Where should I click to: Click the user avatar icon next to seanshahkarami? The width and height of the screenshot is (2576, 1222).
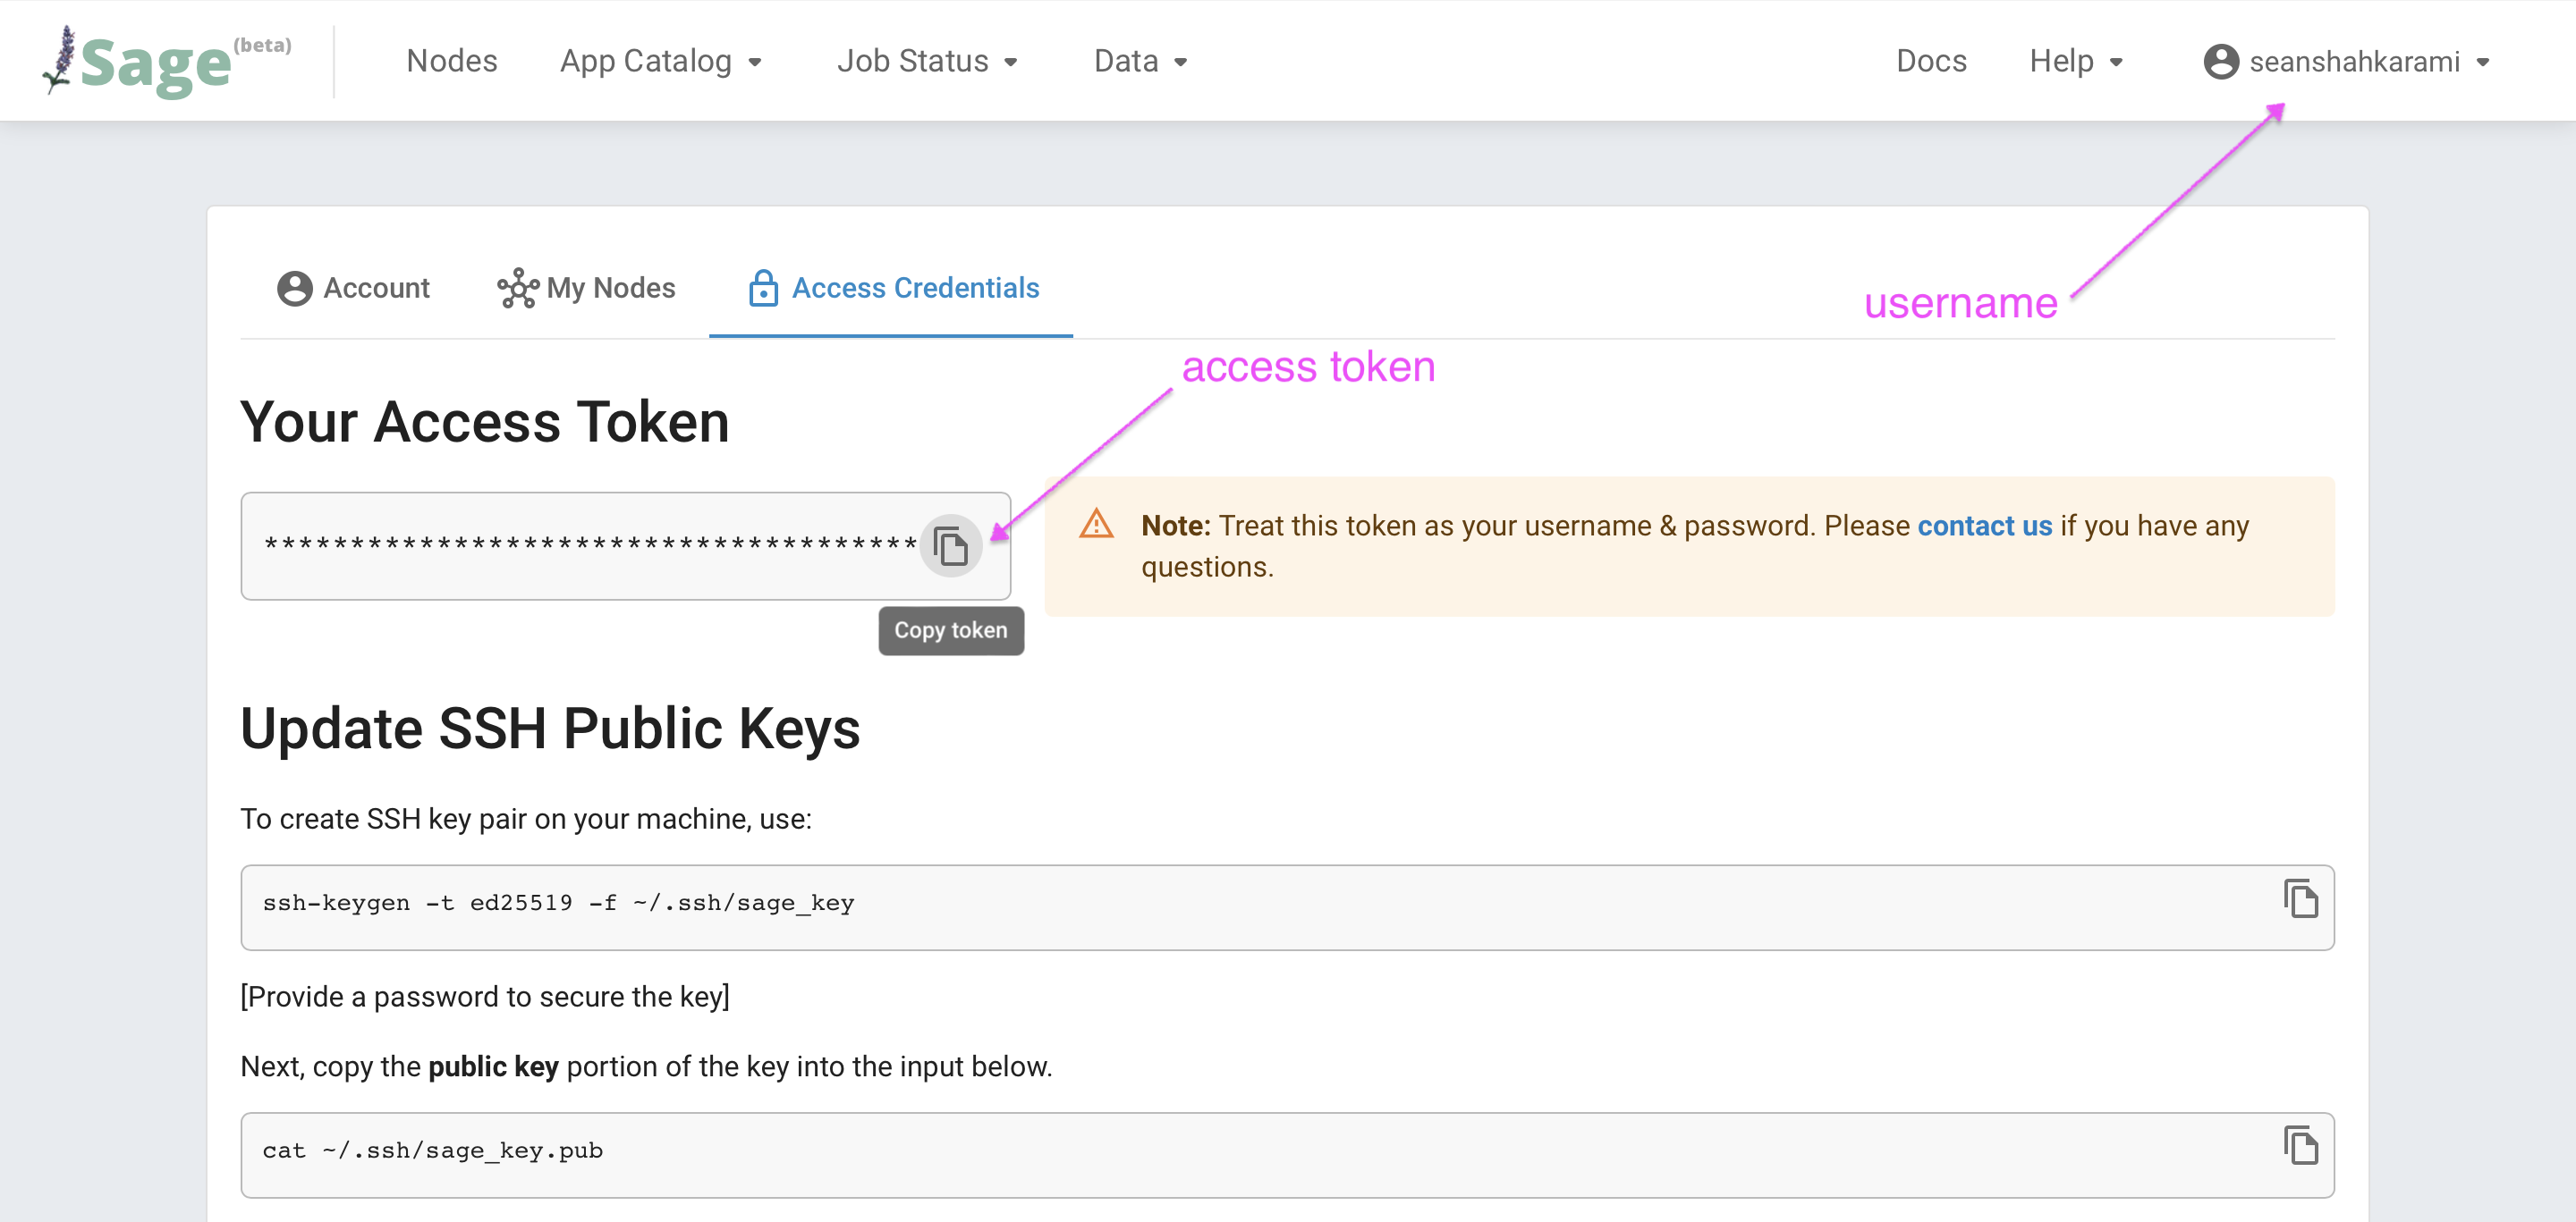(2221, 60)
